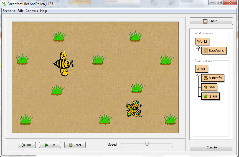
Task: Click the Greenfoot foot icon in title bar
Action: pos(4,4)
